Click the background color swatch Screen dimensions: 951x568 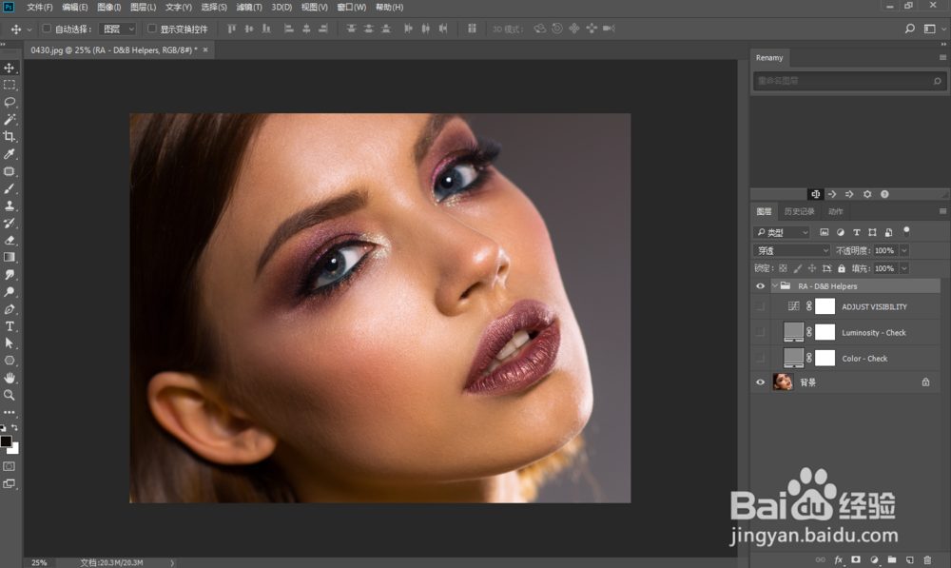(x=14, y=450)
